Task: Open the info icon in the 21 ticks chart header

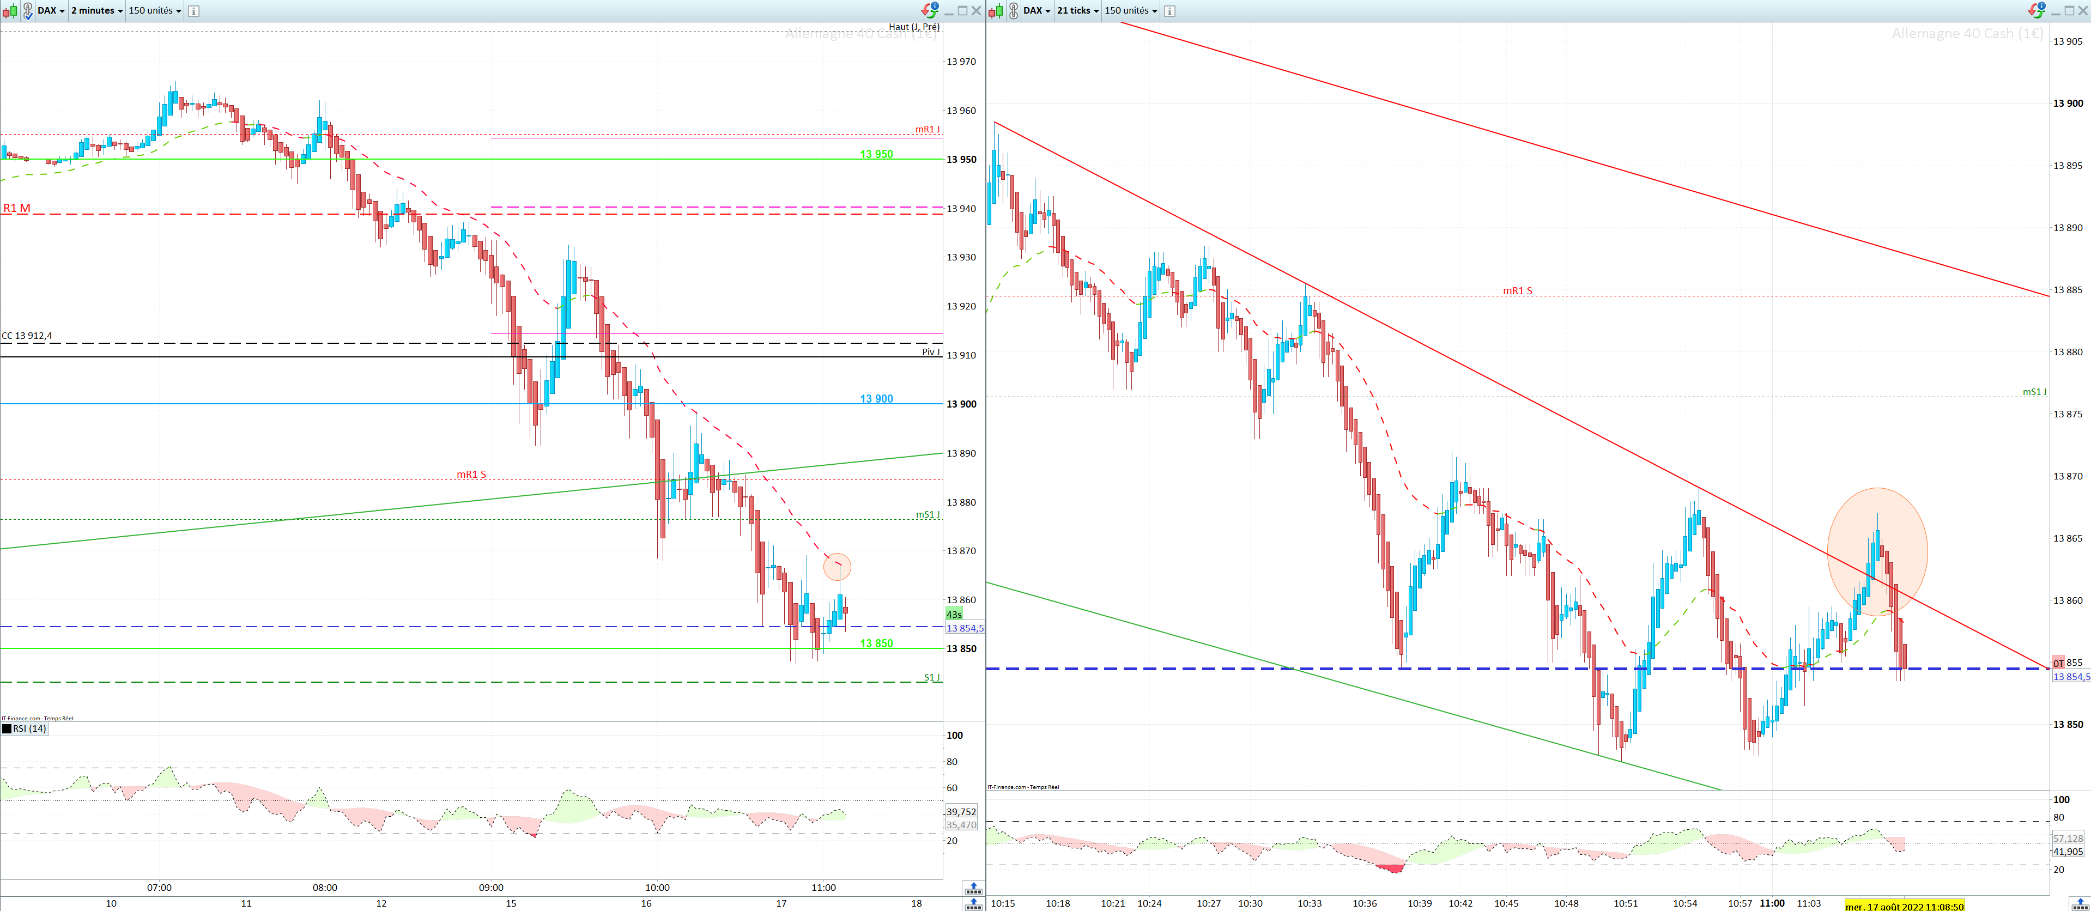Action: [1169, 10]
